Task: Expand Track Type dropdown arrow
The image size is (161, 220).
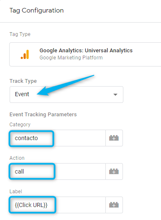Action: pos(115,95)
